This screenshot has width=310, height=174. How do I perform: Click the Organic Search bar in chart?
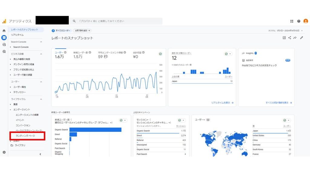click(x=95, y=130)
